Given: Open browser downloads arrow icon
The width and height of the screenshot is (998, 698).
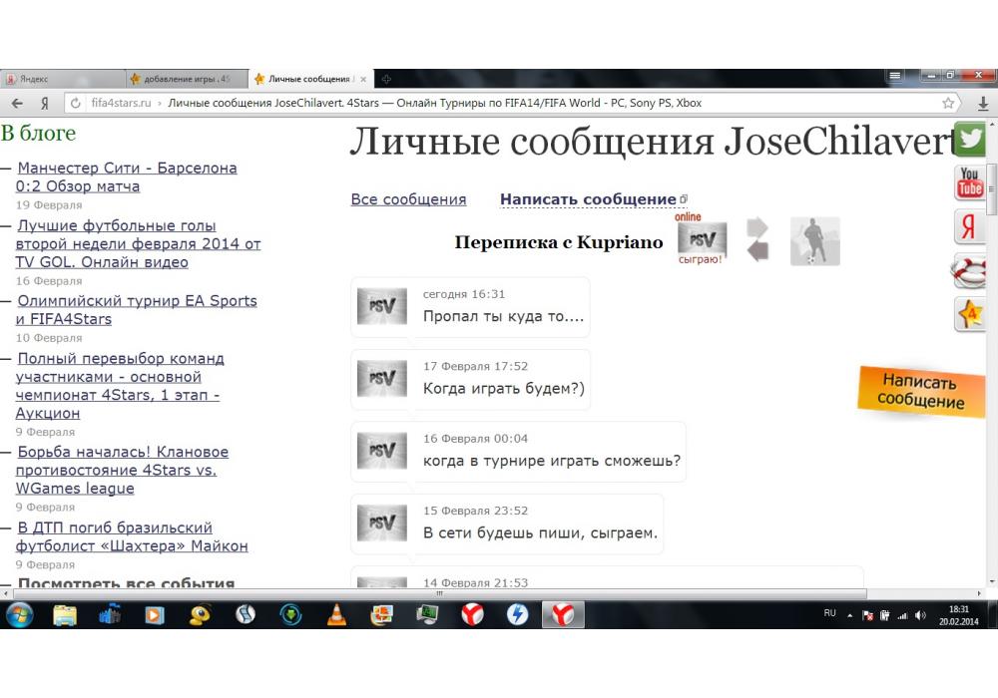Looking at the screenshot, I should click(x=983, y=103).
